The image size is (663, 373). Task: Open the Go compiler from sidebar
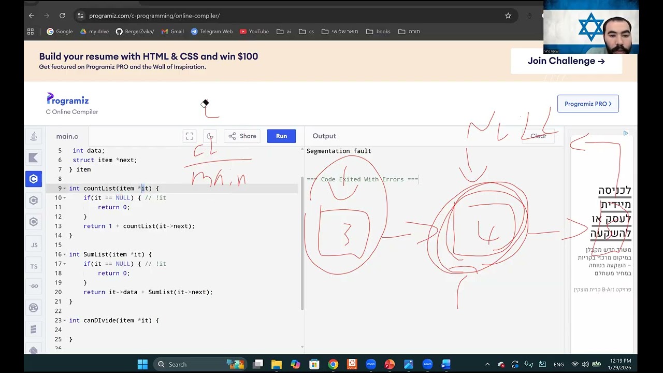34,286
